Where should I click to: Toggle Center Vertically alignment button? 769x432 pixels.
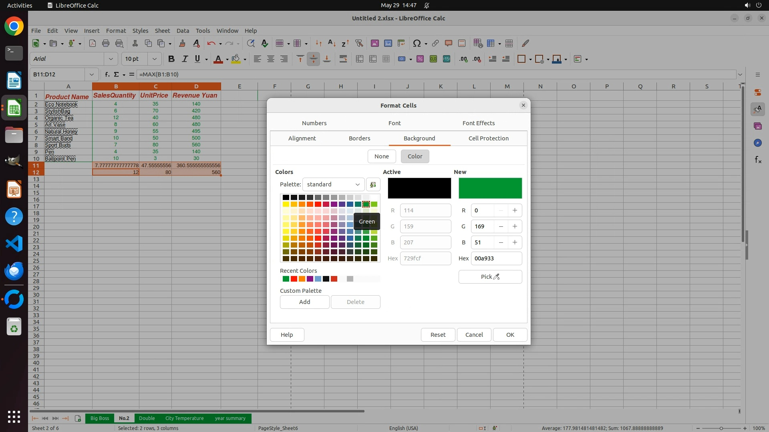pos(313,59)
